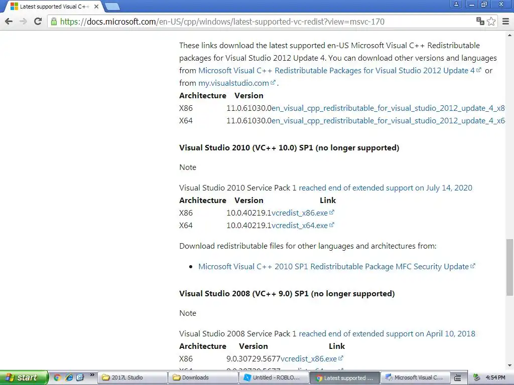
Task: Open the on-screen keyboard tray icon
Action: click(x=458, y=378)
